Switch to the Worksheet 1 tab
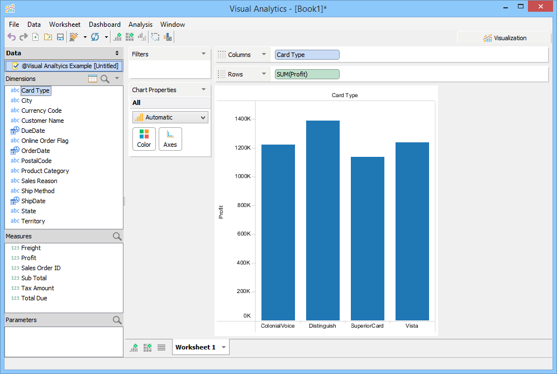 point(196,347)
